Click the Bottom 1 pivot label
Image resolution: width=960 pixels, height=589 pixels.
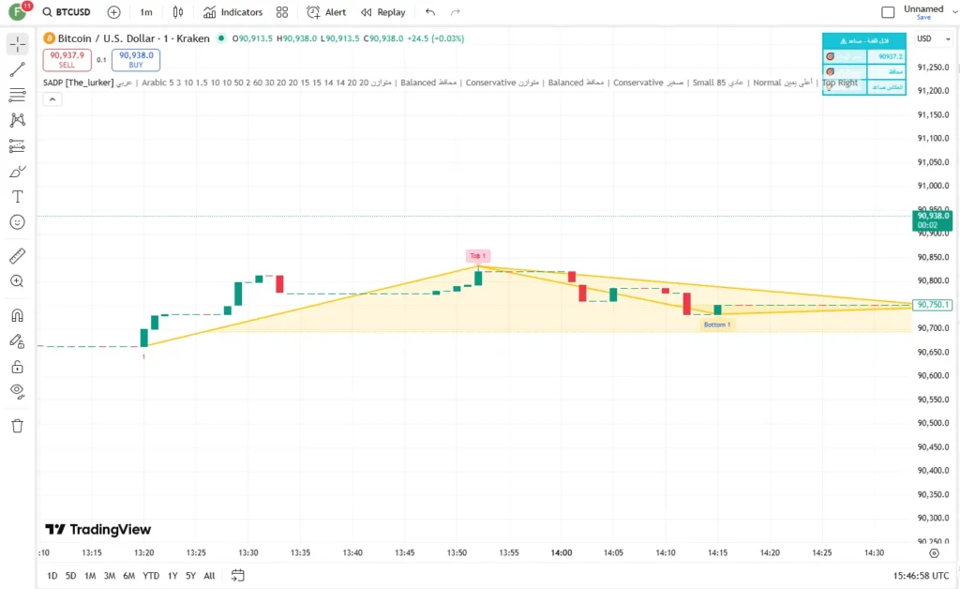[x=716, y=325]
